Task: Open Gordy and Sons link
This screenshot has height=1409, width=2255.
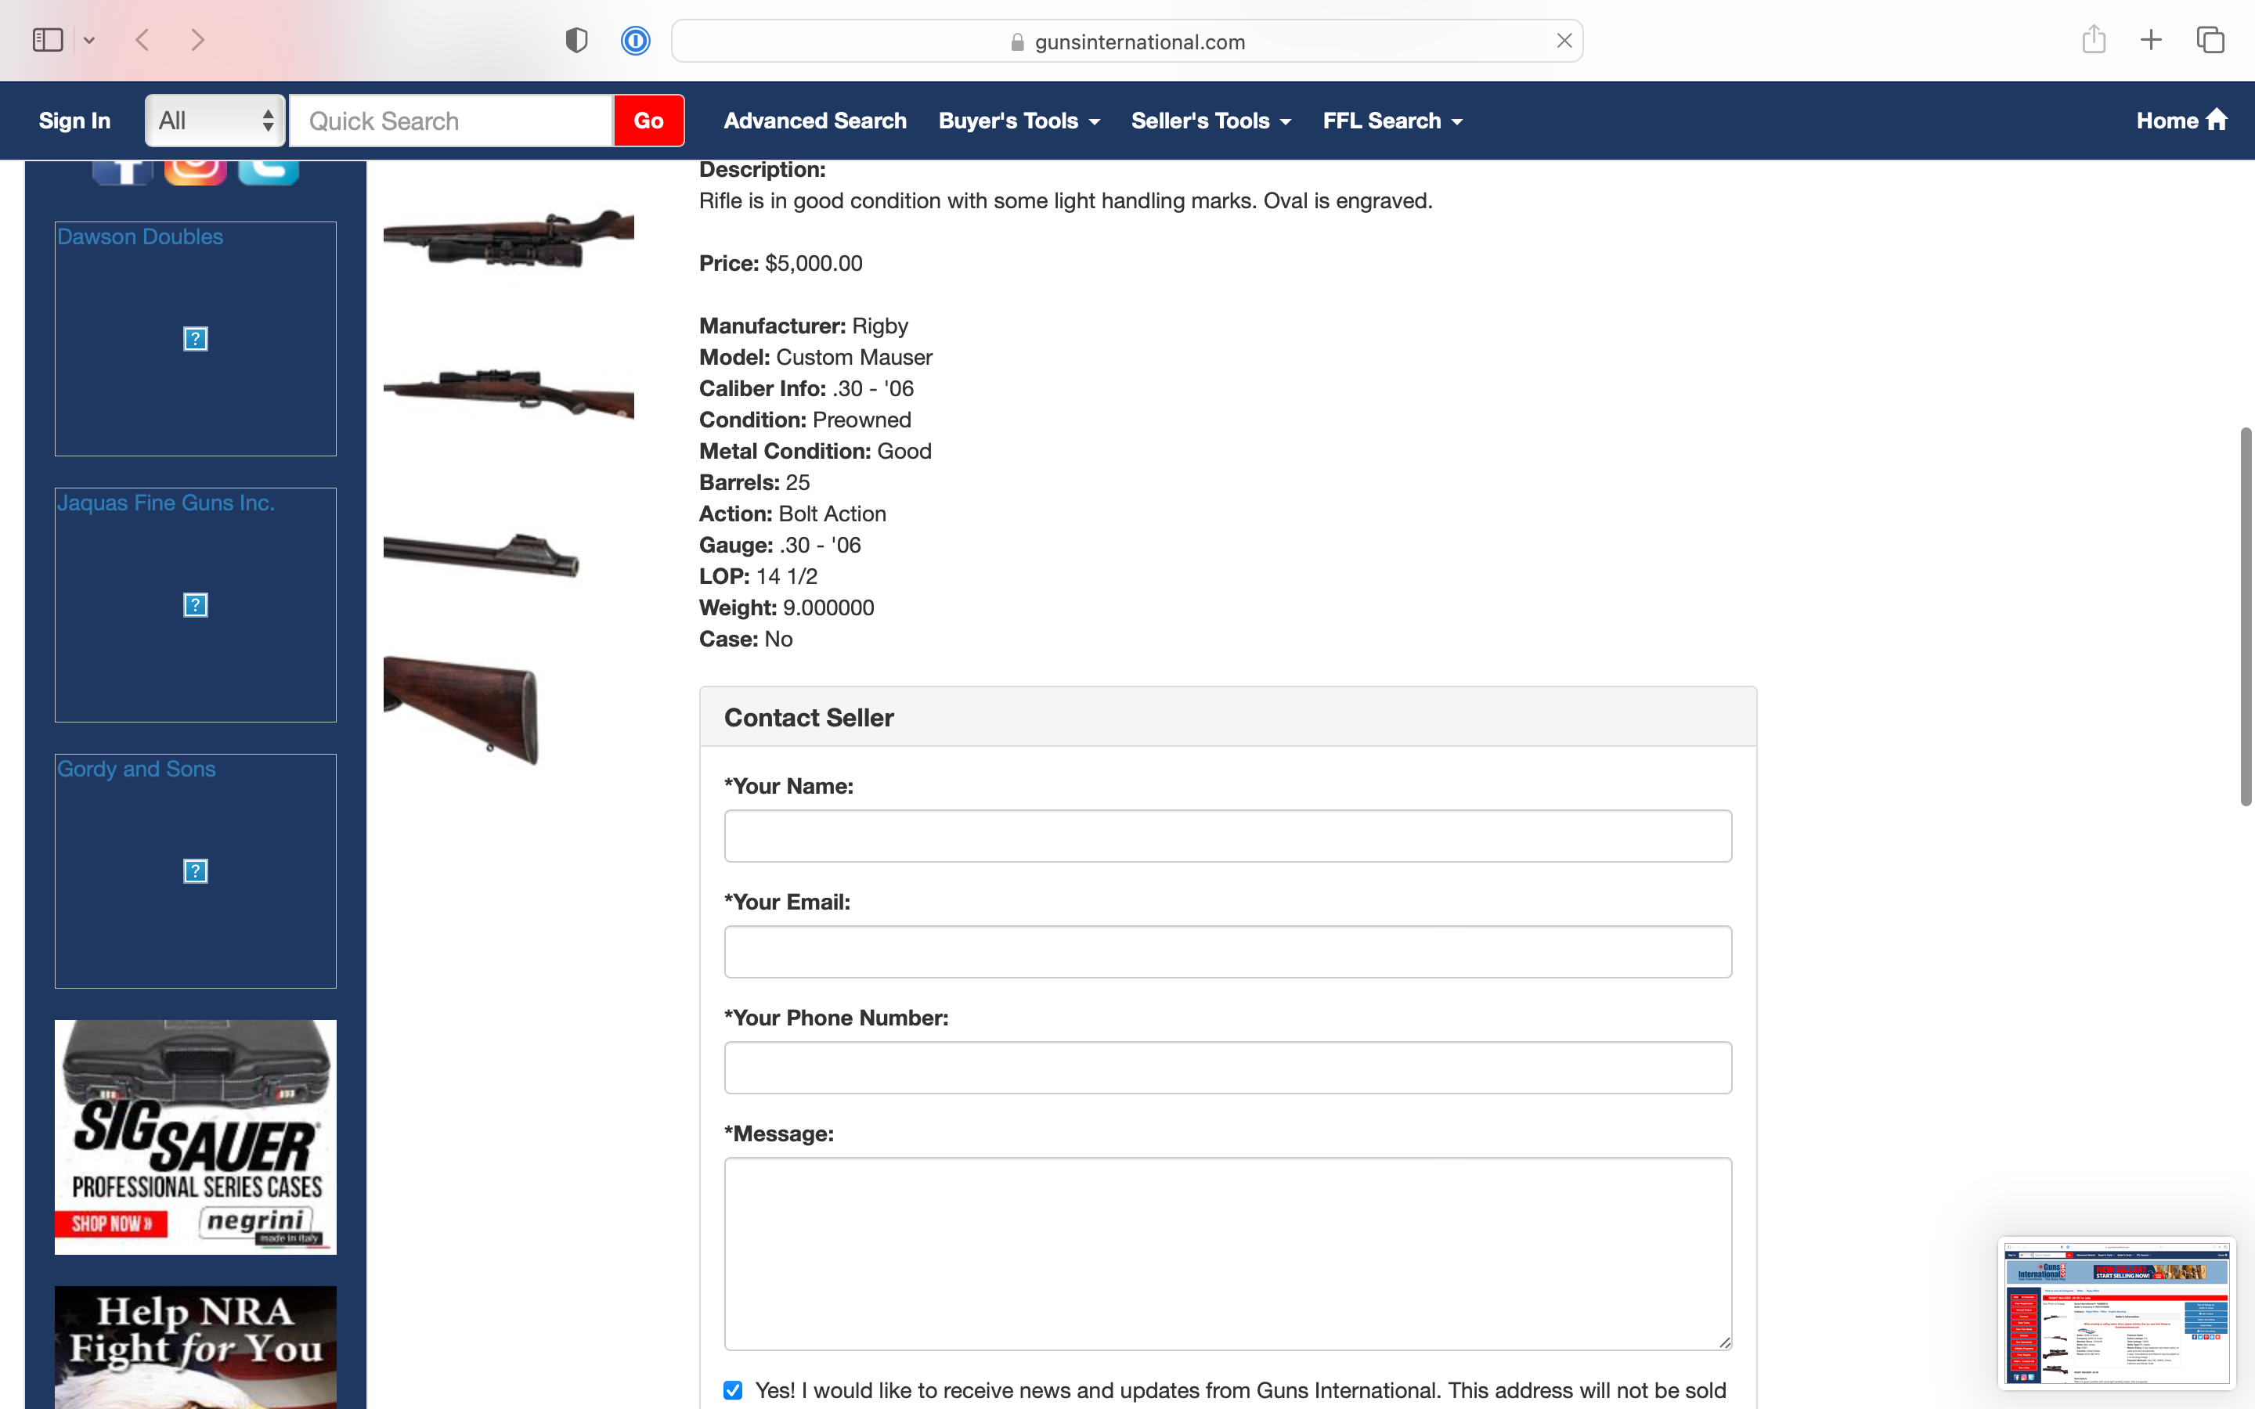Action: [136, 769]
